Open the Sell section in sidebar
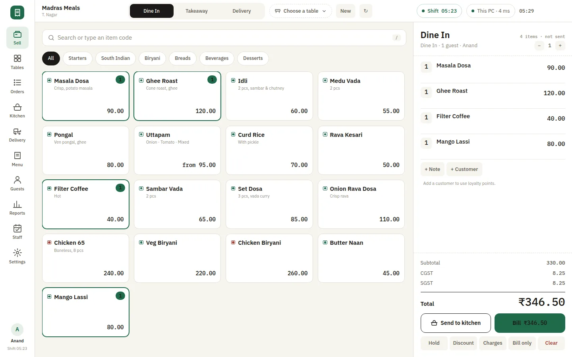Image resolution: width=572 pixels, height=357 pixels. click(x=17, y=38)
